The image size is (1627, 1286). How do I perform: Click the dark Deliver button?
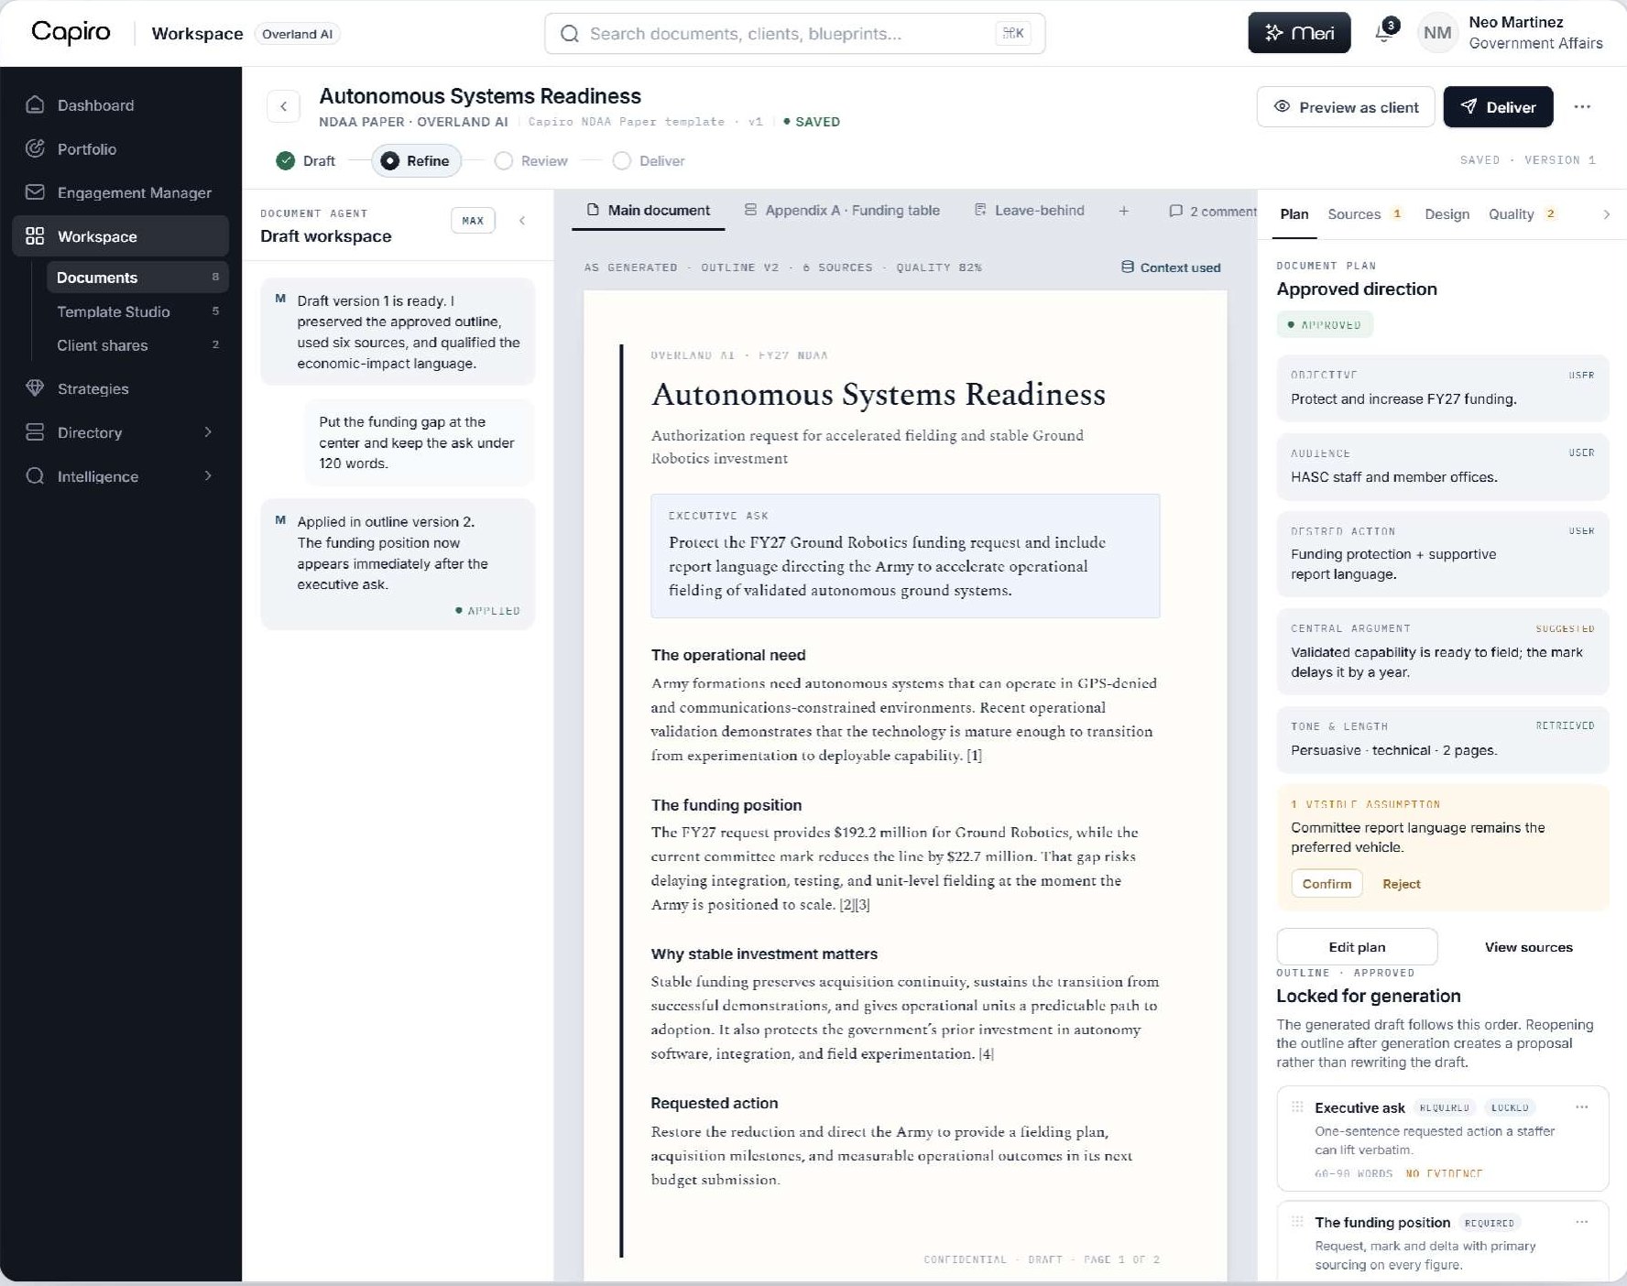click(x=1498, y=107)
